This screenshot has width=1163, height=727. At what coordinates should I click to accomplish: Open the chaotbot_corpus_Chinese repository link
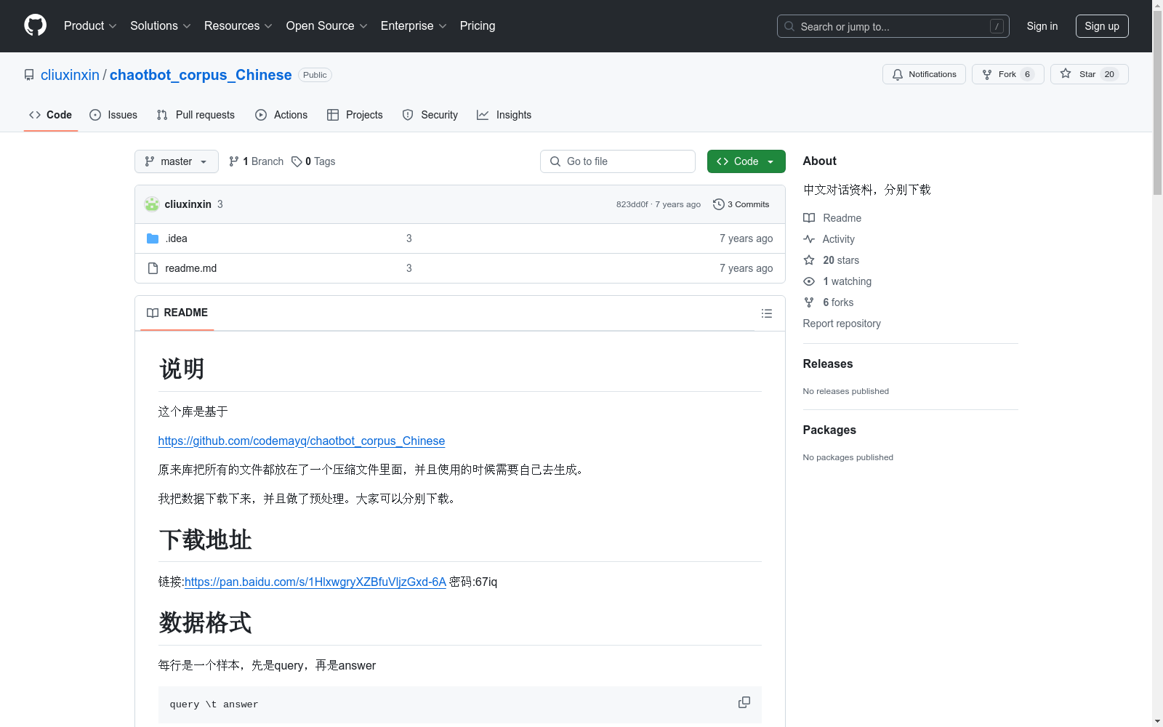coord(201,75)
